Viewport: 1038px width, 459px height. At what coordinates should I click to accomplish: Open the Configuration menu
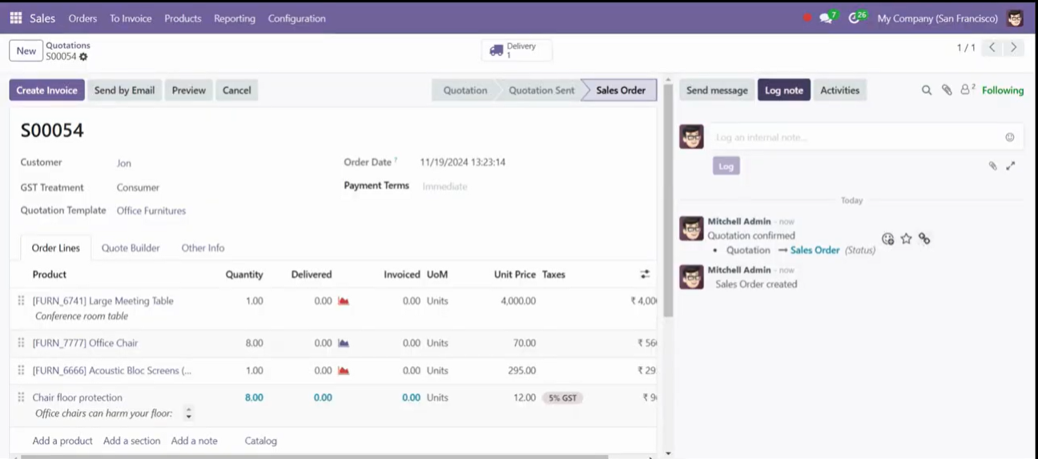[x=296, y=18]
